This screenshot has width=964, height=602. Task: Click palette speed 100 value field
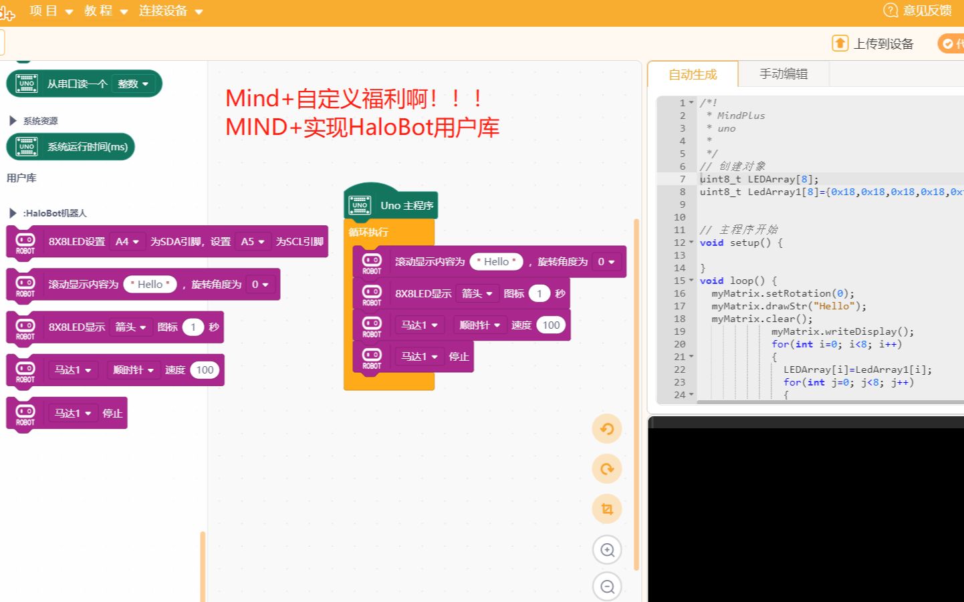(x=205, y=369)
